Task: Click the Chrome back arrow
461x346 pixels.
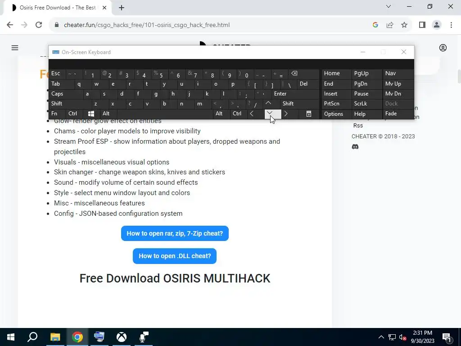Action: (x=10, y=25)
